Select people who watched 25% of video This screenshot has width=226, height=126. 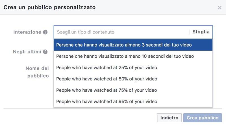pos(133,67)
